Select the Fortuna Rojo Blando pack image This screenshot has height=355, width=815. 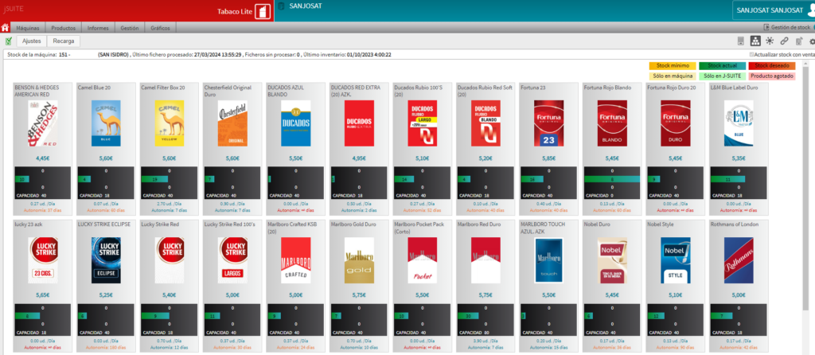click(x=612, y=123)
